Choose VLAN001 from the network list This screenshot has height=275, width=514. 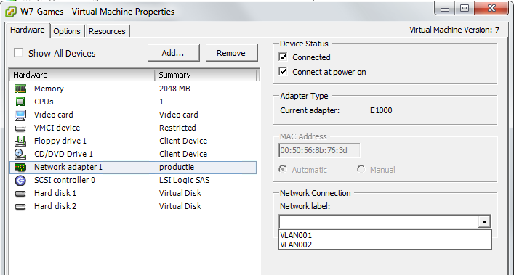385,235
